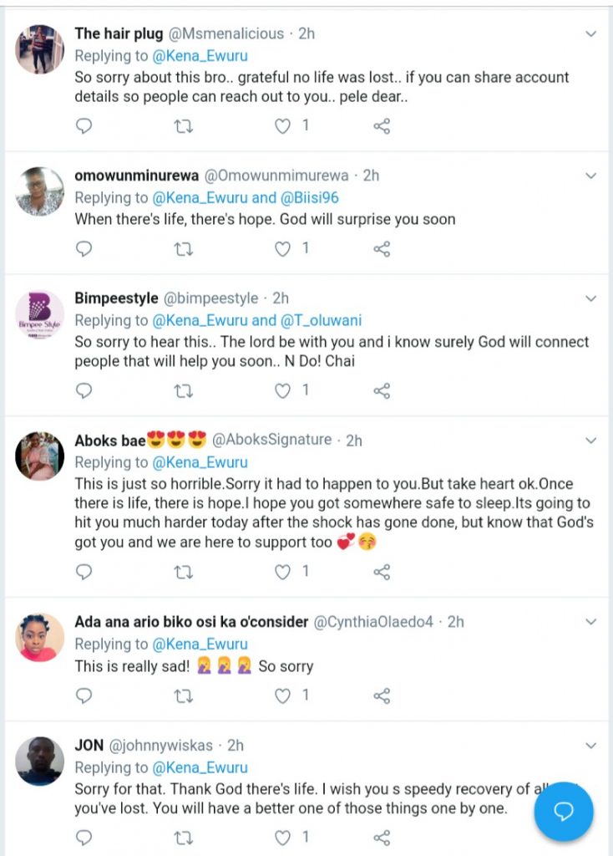The image size is (613, 856).
Task: Open @Biisi96 profile link
Action: pyautogui.click(x=309, y=198)
